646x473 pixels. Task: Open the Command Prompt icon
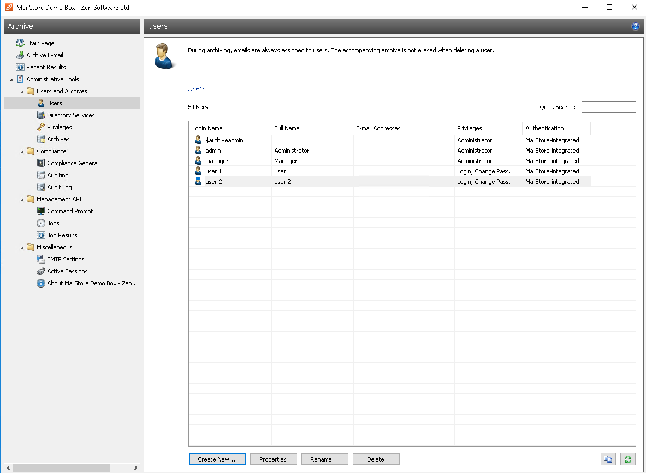[40, 211]
